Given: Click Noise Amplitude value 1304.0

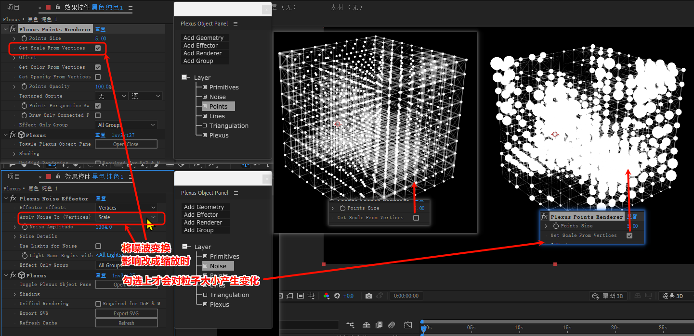Looking at the screenshot, I should [104, 227].
